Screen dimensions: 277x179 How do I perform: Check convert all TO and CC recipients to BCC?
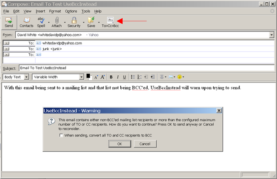click(61, 135)
